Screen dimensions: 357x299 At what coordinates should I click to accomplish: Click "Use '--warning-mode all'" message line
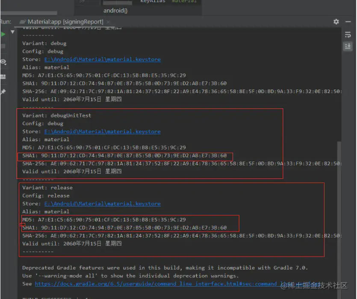[x=130, y=276]
